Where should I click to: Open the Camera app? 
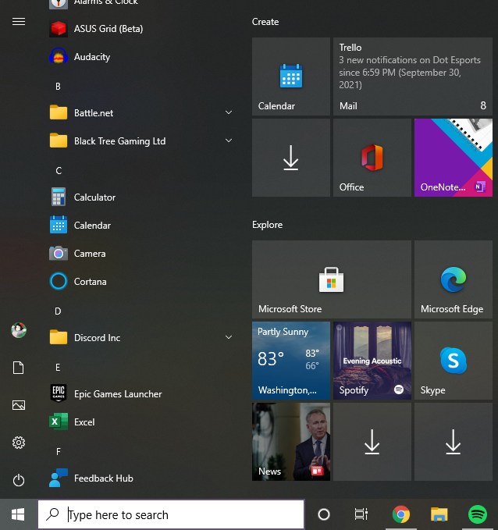pyautogui.click(x=89, y=254)
